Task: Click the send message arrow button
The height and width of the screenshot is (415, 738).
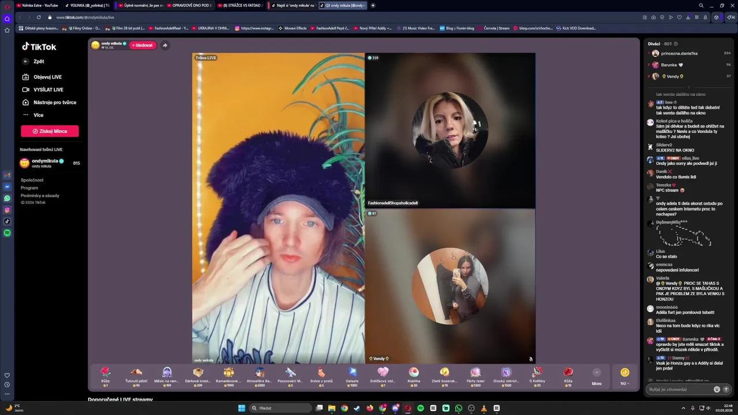Action: pyautogui.click(x=726, y=389)
